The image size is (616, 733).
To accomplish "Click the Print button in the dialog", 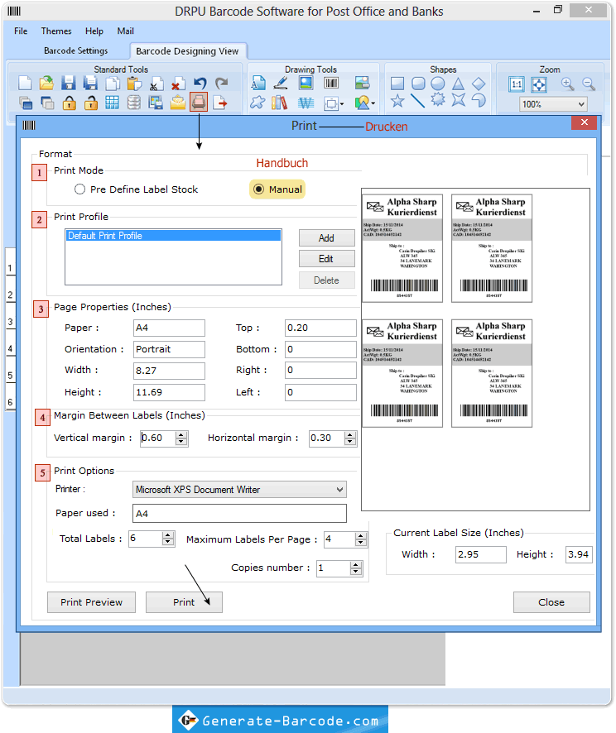I will (184, 602).
